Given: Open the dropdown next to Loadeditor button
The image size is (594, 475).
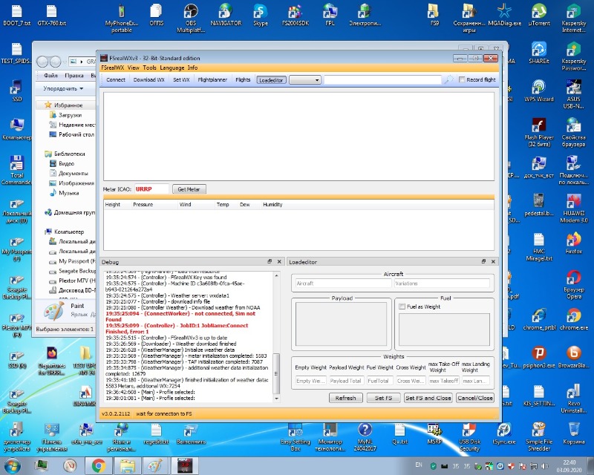Looking at the screenshot, I should click(305, 79).
